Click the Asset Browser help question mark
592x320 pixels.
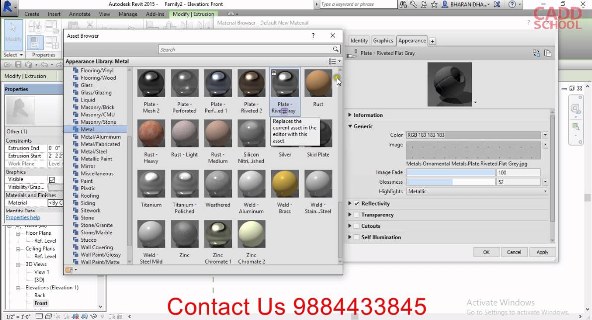pyautogui.click(x=313, y=35)
